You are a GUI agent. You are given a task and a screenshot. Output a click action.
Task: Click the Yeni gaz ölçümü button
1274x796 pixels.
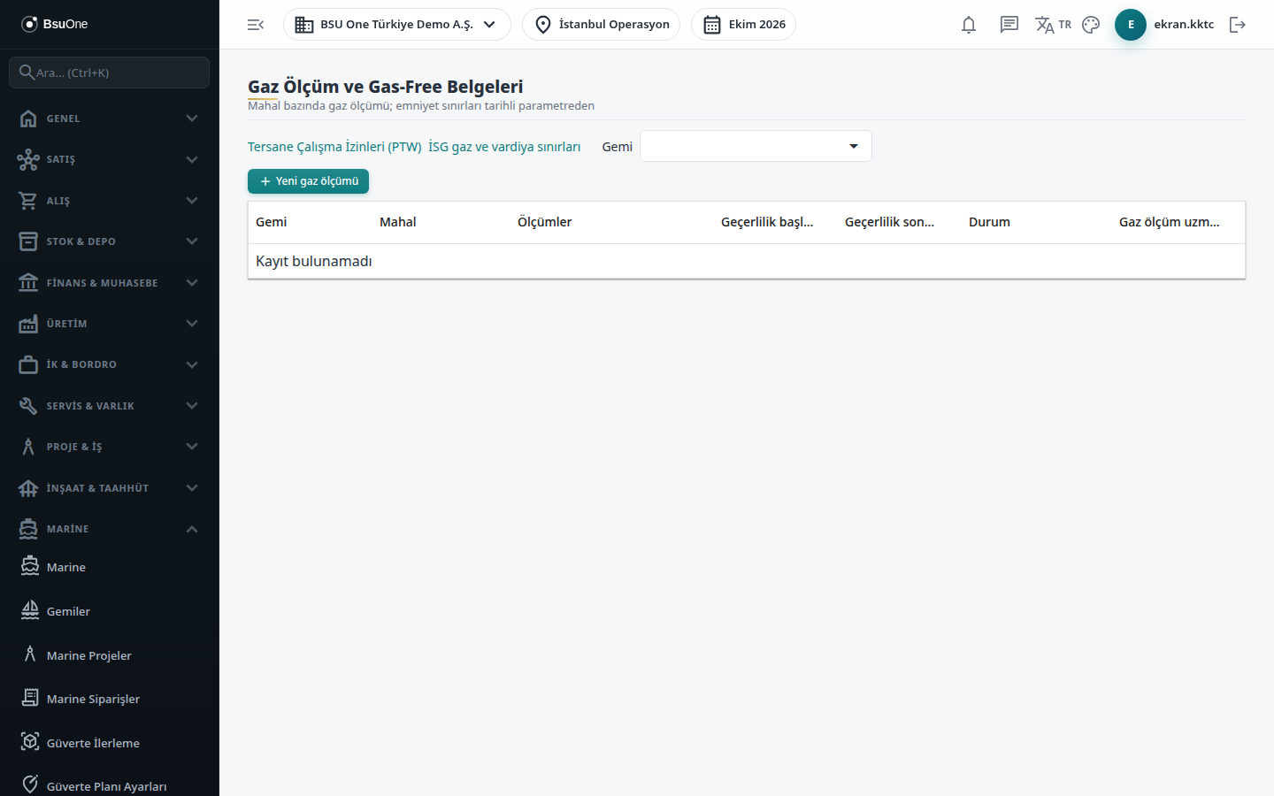[308, 181]
